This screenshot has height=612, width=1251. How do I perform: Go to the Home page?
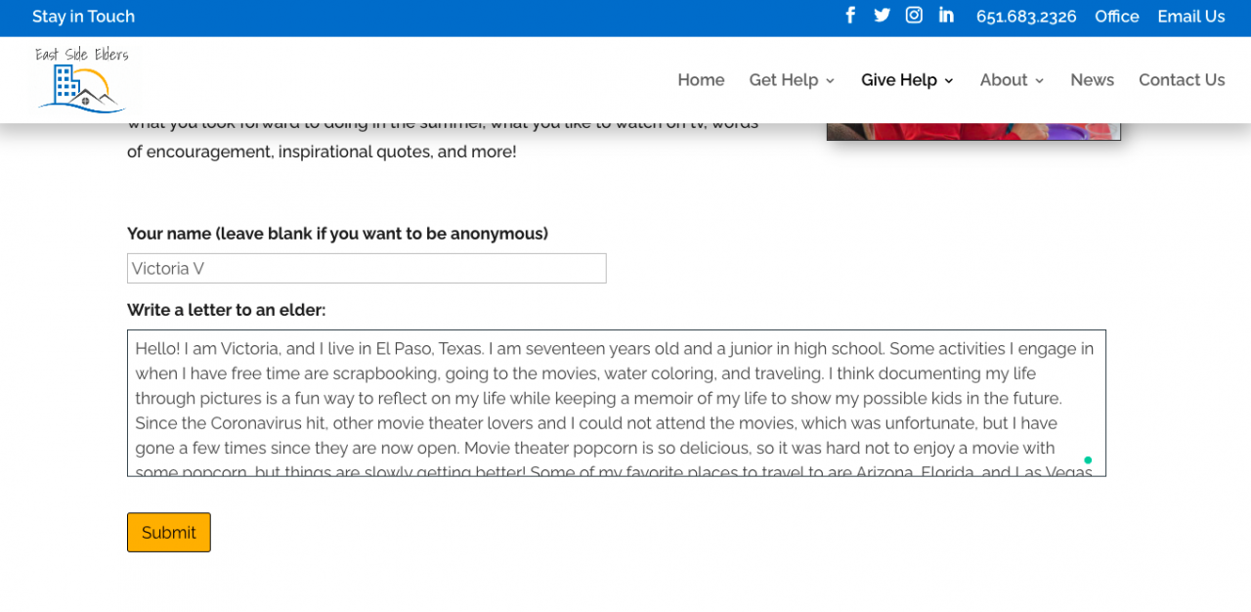[701, 80]
